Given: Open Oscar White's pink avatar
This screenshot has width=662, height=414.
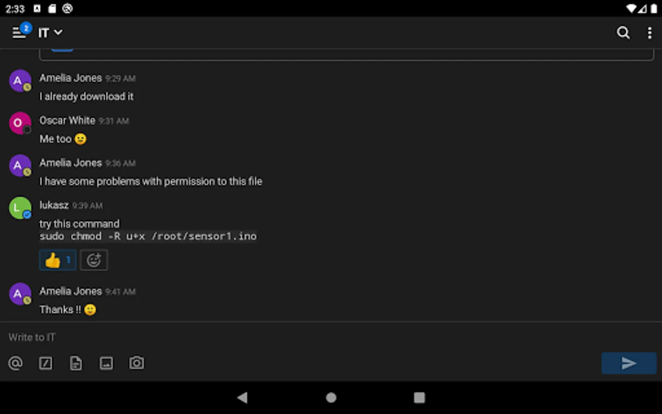Looking at the screenshot, I should [x=20, y=123].
